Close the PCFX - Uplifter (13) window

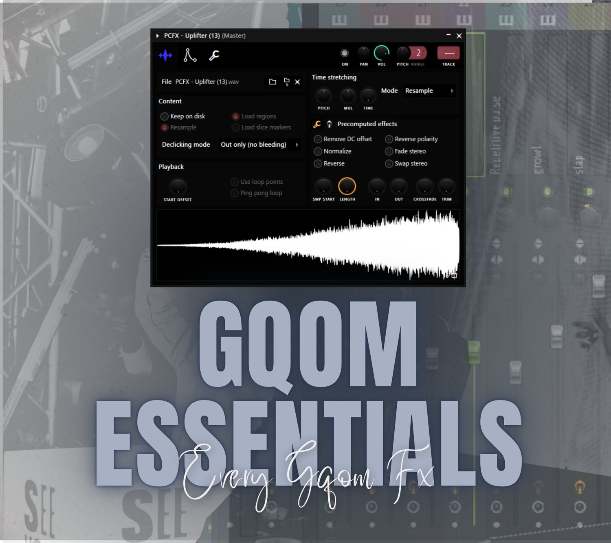pyautogui.click(x=459, y=36)
